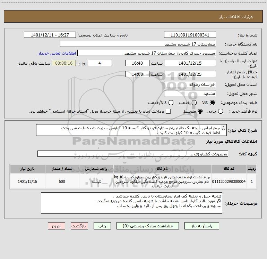Image resolution: width=267 pixels, height=259 pixels.
Task: Click the request creator name field
Action: (x=147, y=53)
